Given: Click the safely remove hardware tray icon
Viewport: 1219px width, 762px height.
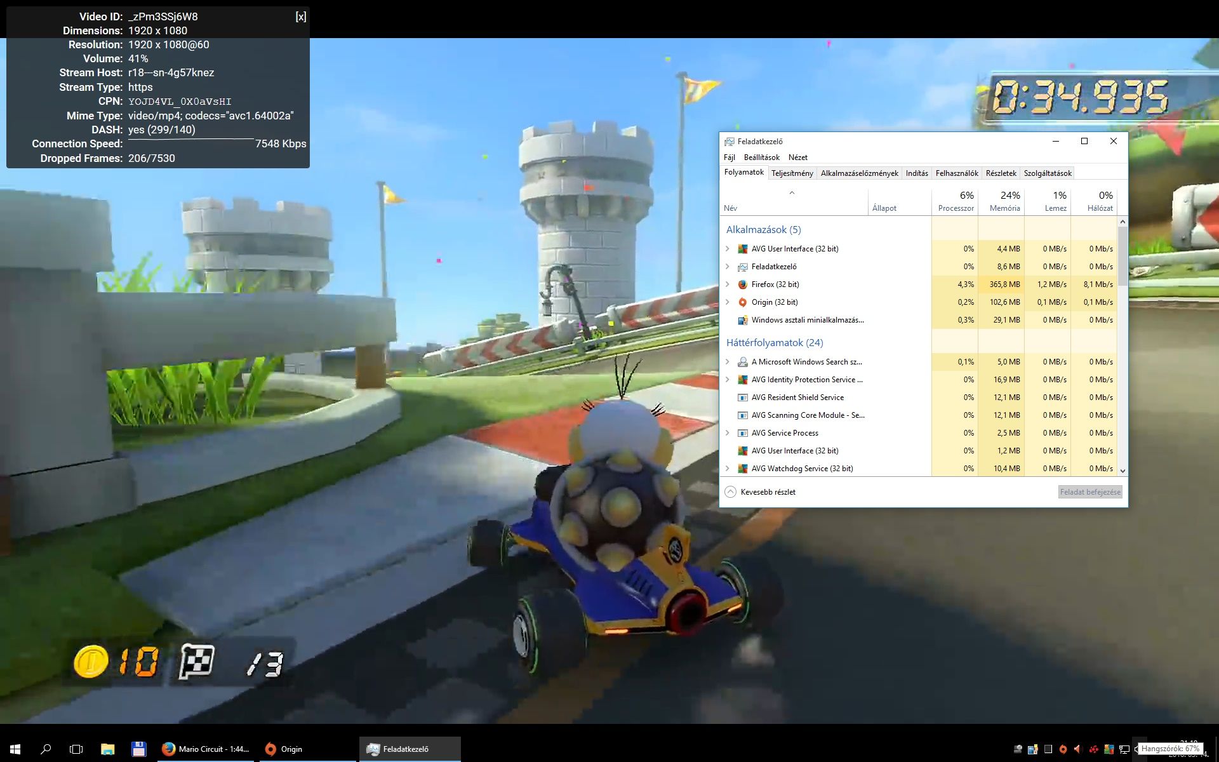Looking at the screenshot, I should tap(1018, 749).
